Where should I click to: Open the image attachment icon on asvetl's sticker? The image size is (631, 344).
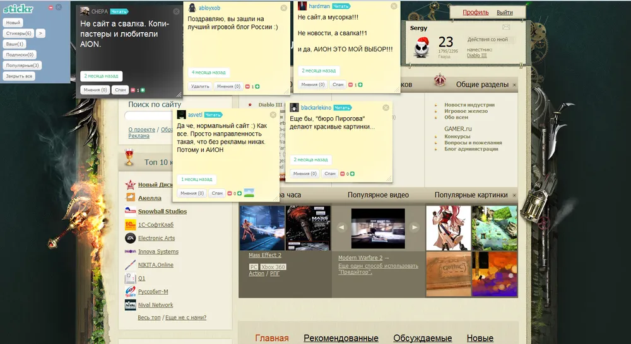click(x=249, y=193)
